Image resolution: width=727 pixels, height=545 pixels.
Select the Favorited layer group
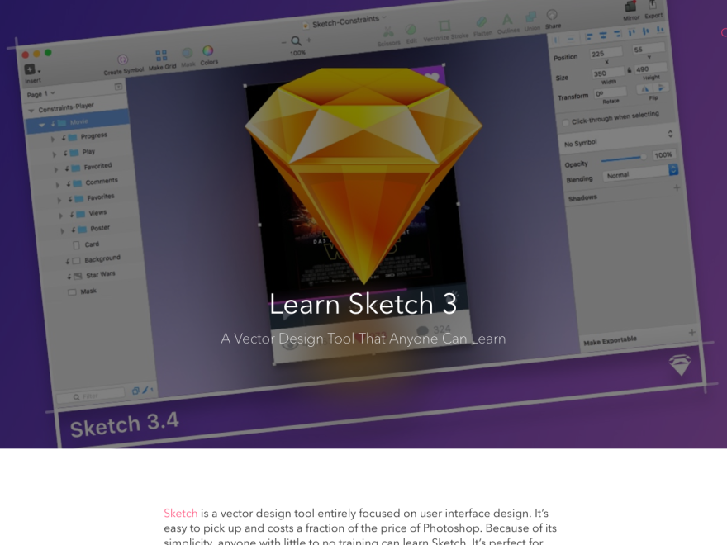coord(97,166)
